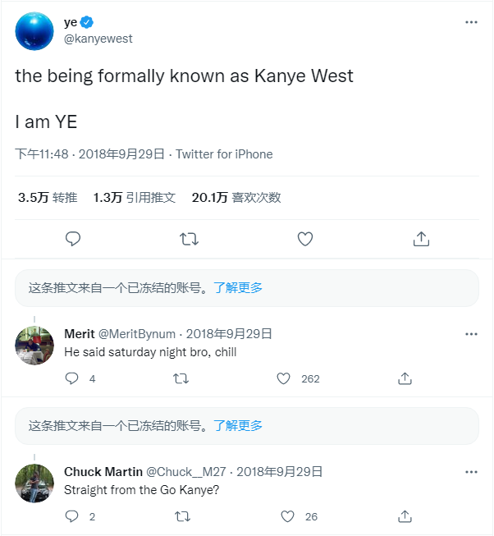Like Merit's reply with 262 likes

(x=284, y=378)
